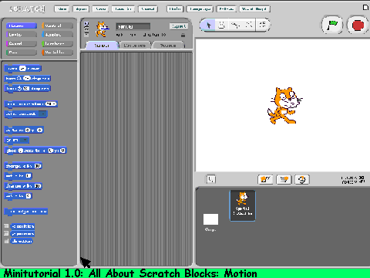
Task: Check the y position reporter checkbox
Action: (x=6, y=233)
